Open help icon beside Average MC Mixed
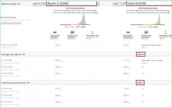 pos(11,73)
